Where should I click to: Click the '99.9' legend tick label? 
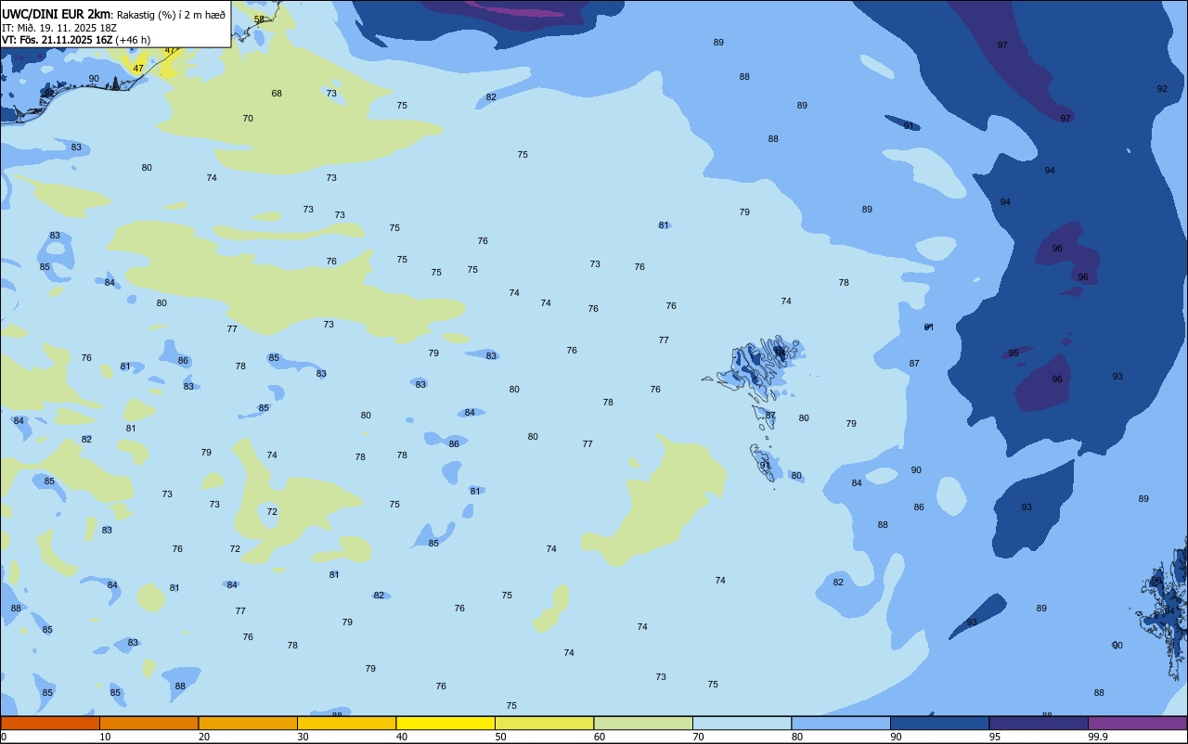point(1097,737)
